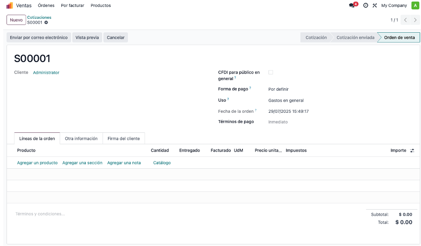
Task: Click the green user avatar icon
Action: point(415,5)
